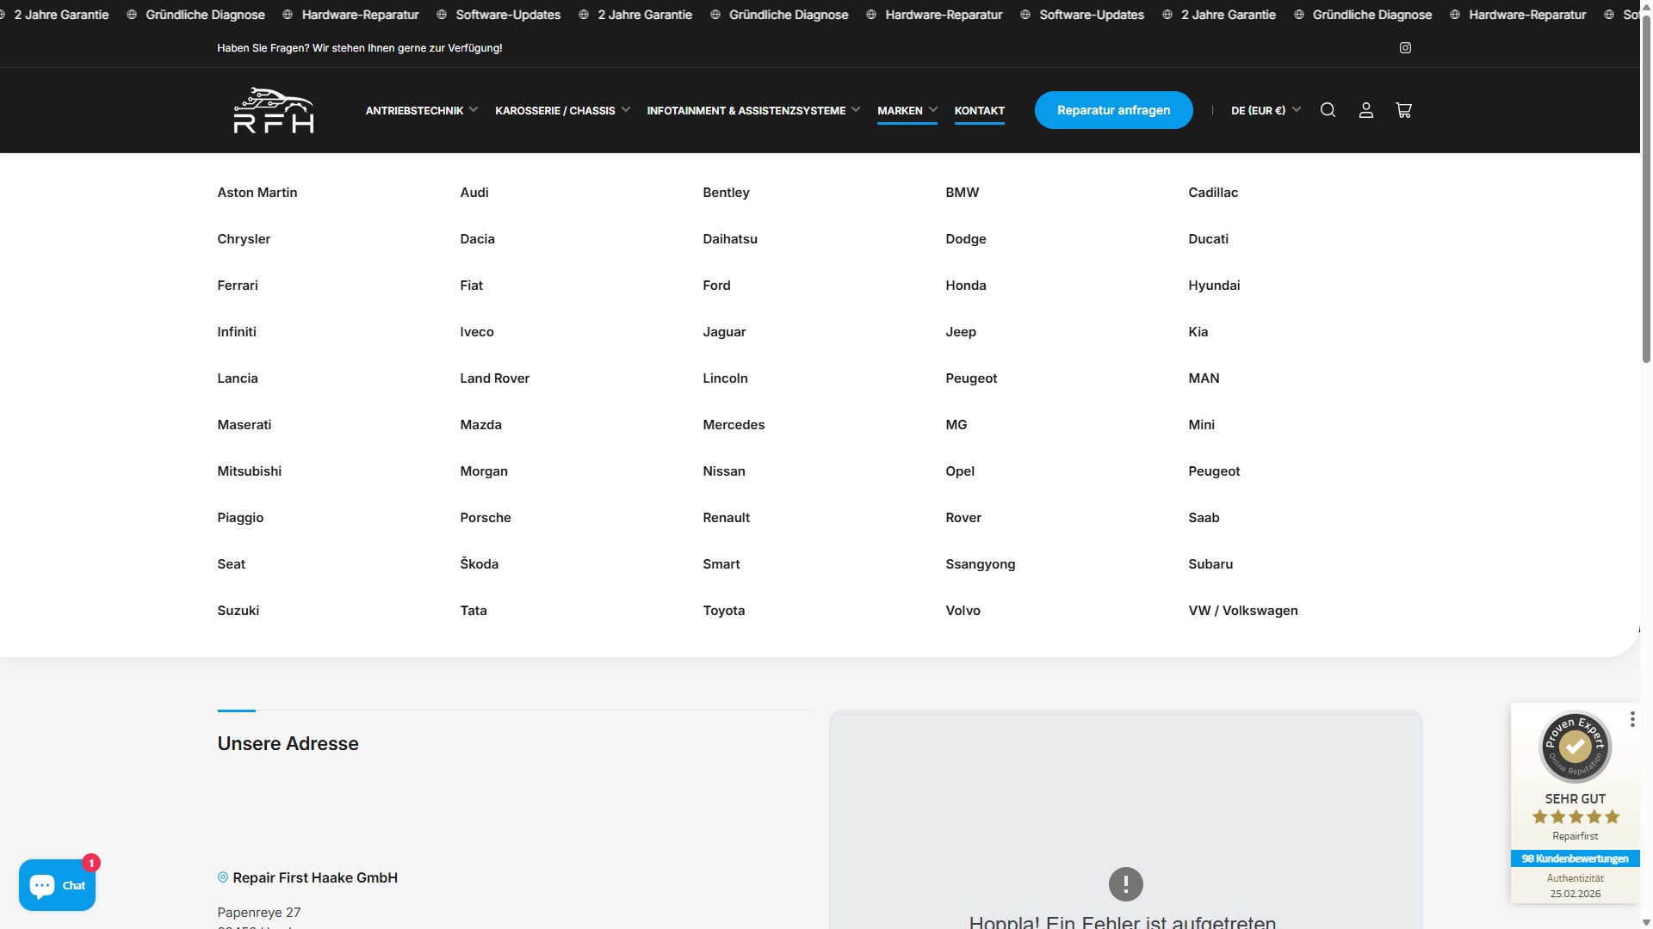Open the Chat widget bubble
The image size is (1653, 929).
(57, 884)
